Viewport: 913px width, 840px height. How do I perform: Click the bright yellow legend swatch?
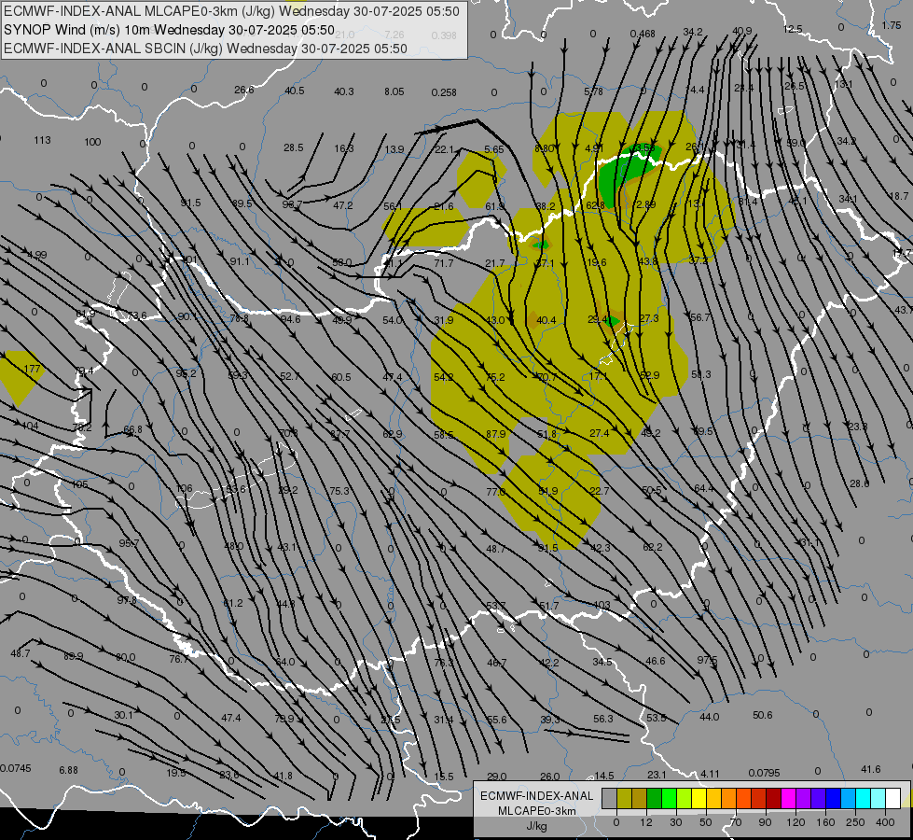click(699, 799)
